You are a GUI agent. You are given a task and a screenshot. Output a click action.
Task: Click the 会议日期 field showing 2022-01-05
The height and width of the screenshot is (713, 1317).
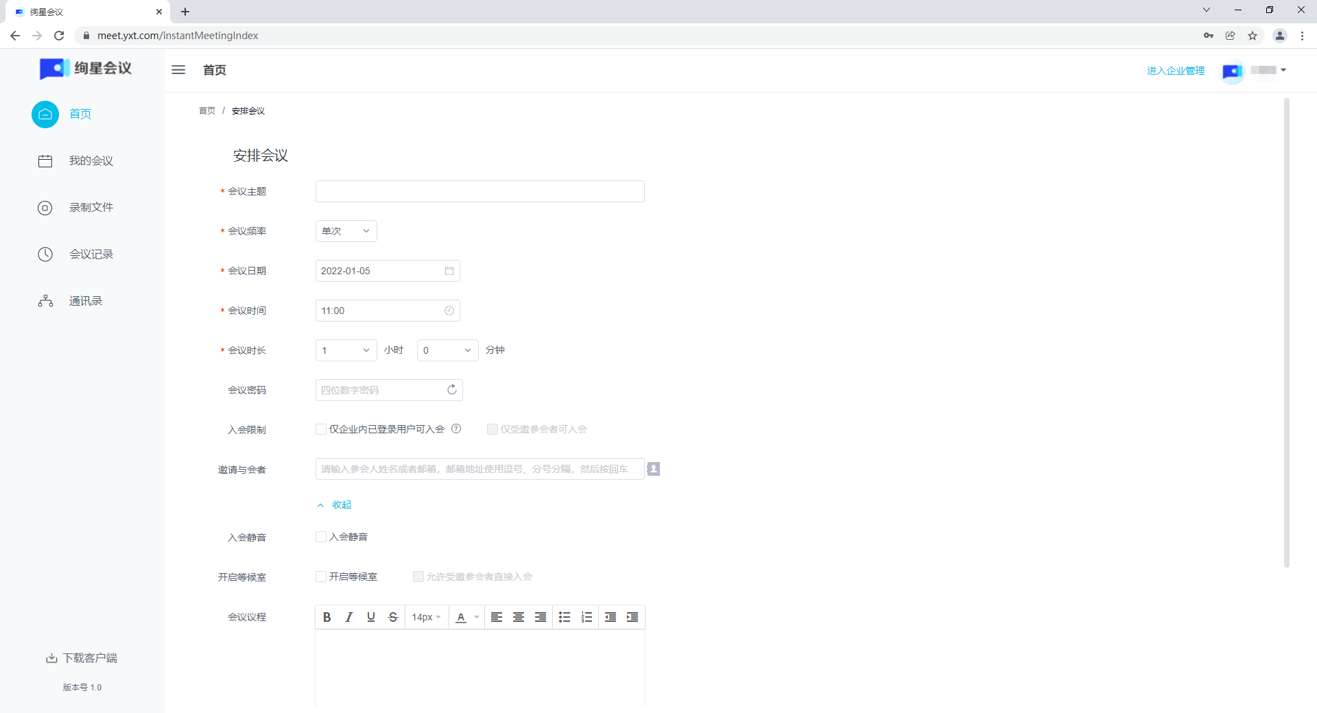pos(388,271)
